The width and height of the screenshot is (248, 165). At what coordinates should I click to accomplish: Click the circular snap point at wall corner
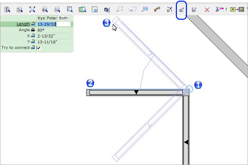click(189, 89)
